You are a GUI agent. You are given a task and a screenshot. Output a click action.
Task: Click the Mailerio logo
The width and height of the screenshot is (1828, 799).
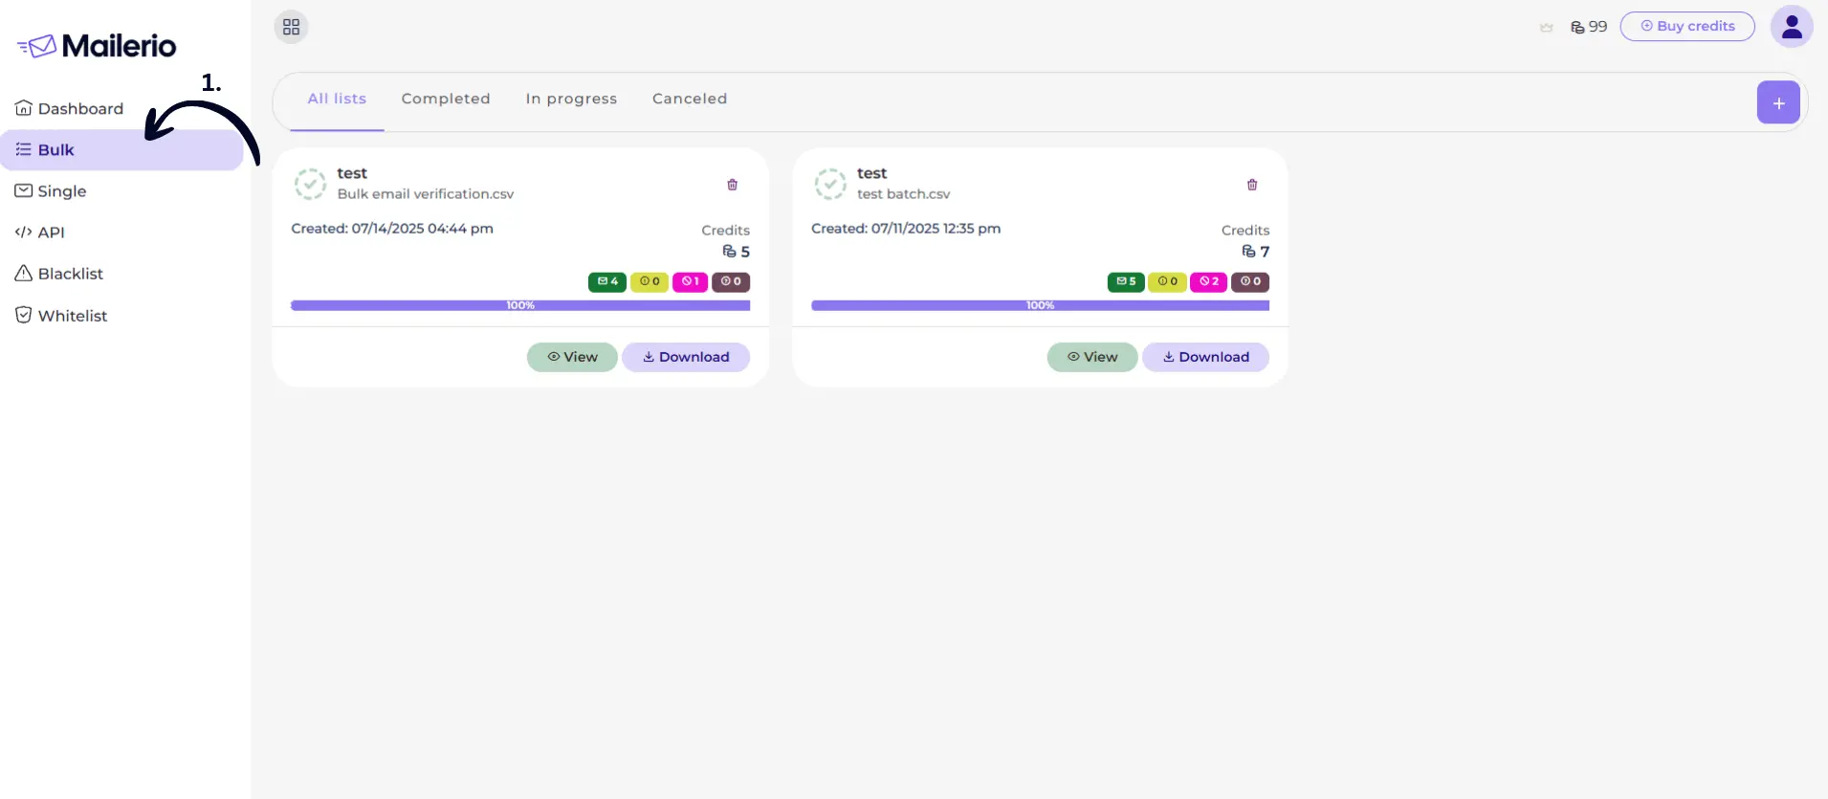tap(97, 46)
